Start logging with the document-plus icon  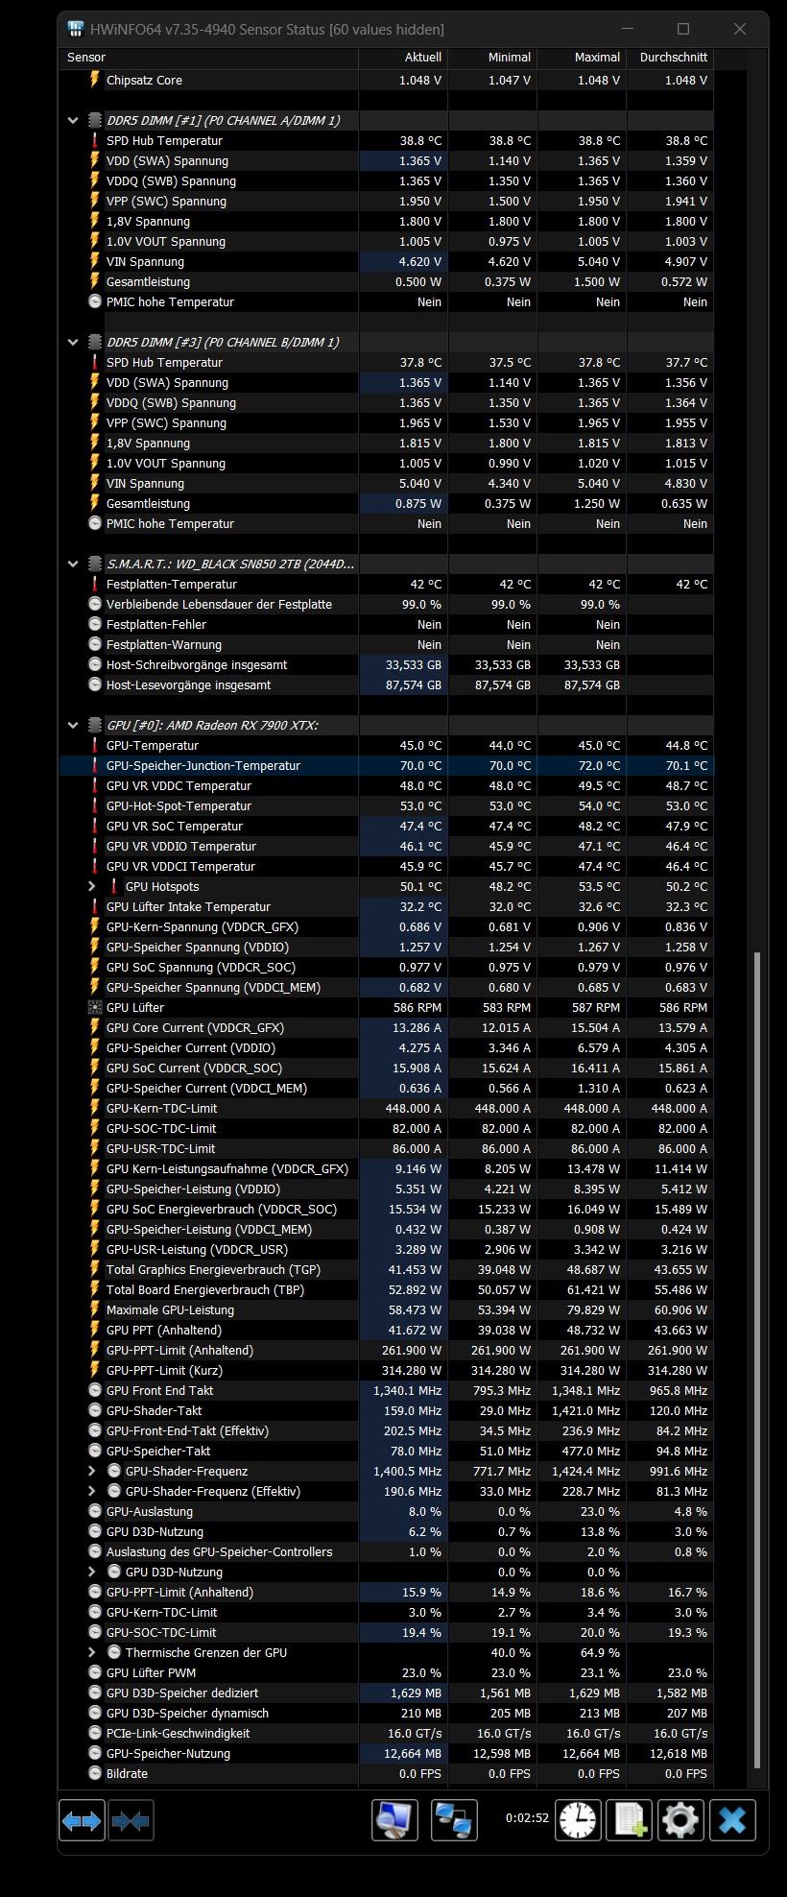coord(629,1820)
